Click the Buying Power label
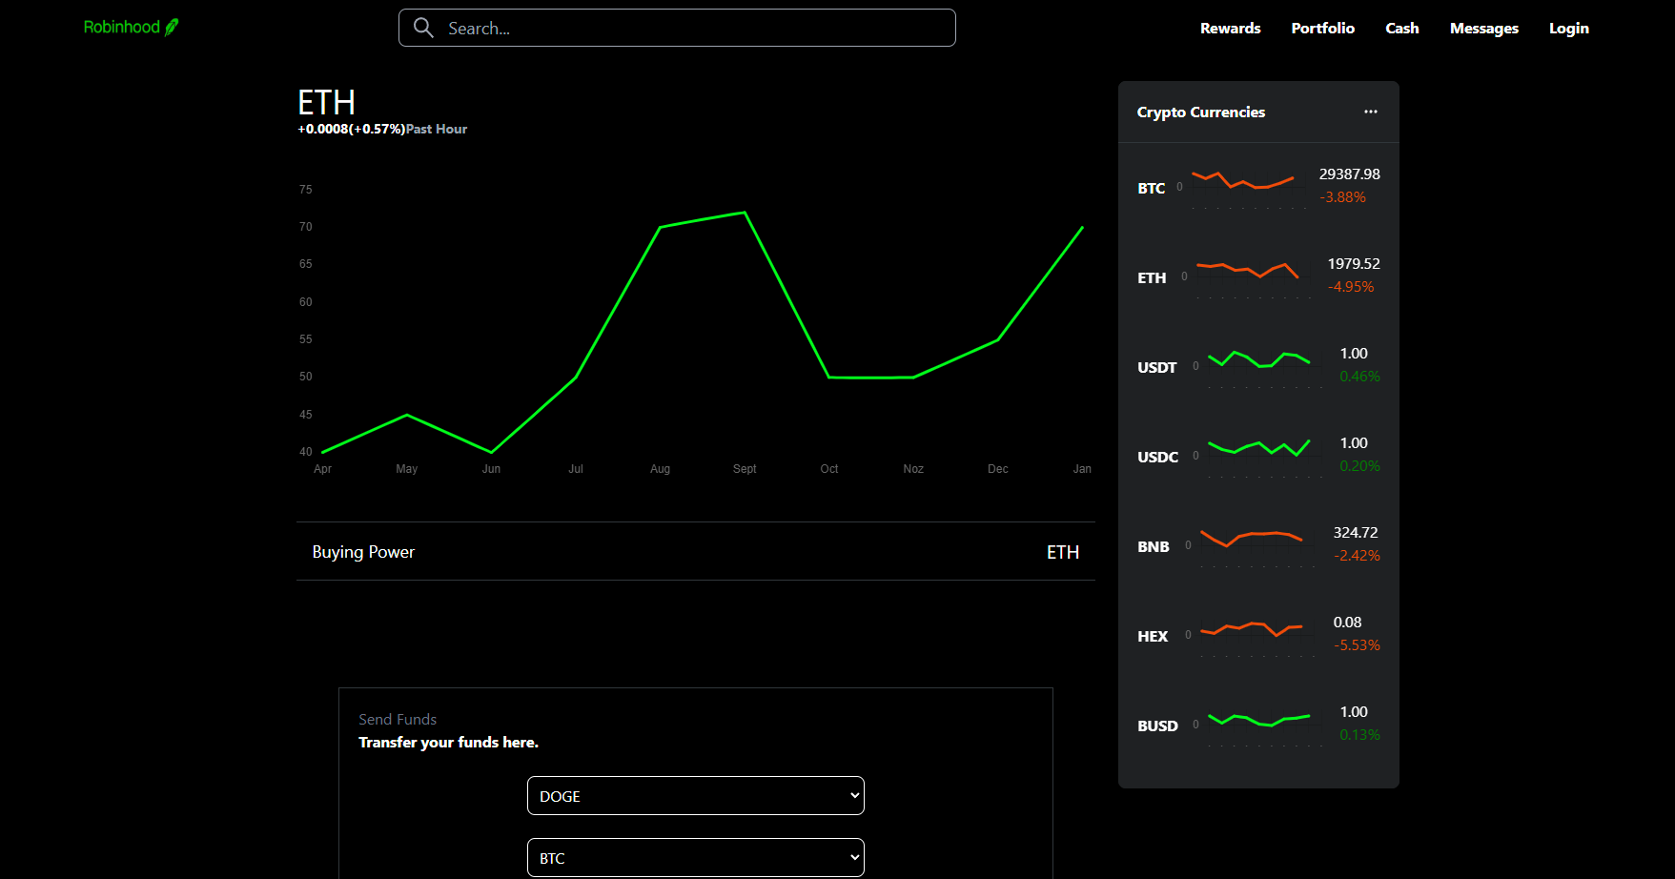 click(x=363, y=552)
